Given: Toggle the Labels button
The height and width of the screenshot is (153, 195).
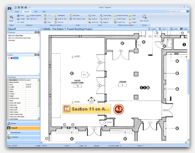Looking at the screenshot, I should click(x=174, y=29).
